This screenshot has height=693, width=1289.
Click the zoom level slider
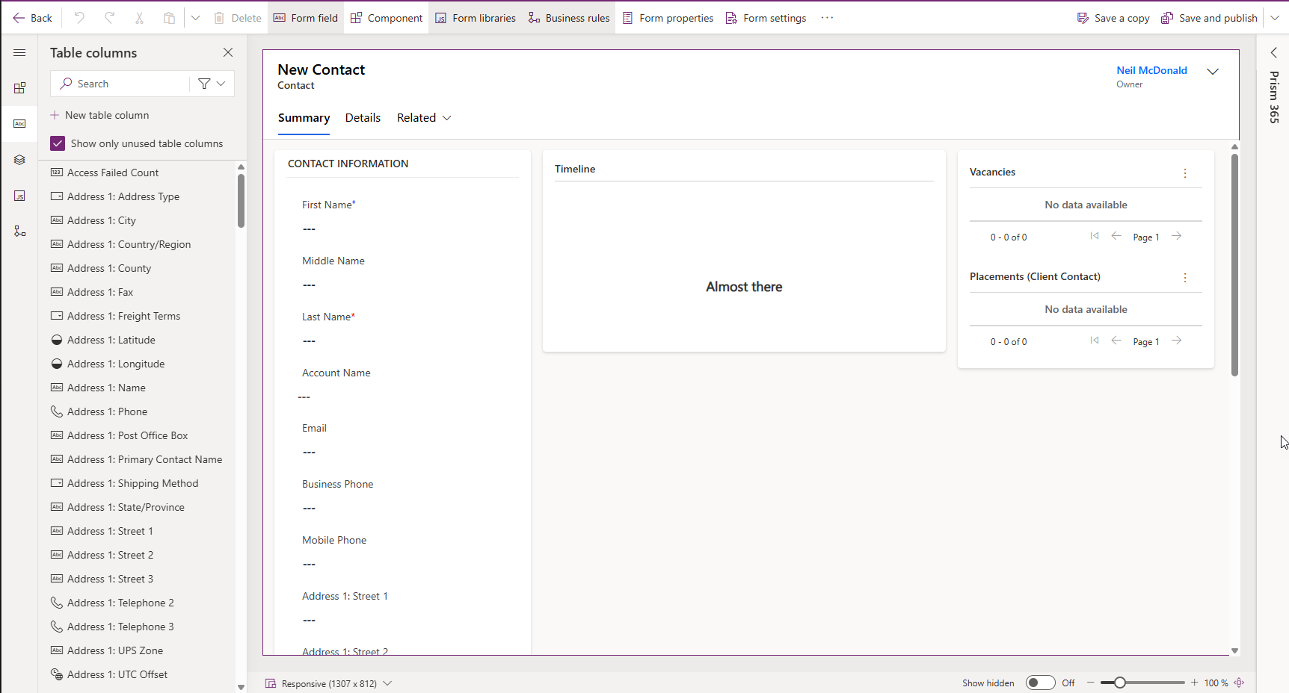[x=1142, y=683]
